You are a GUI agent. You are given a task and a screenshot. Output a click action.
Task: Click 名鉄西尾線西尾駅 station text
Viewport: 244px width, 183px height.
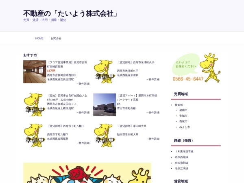point(58,139)
